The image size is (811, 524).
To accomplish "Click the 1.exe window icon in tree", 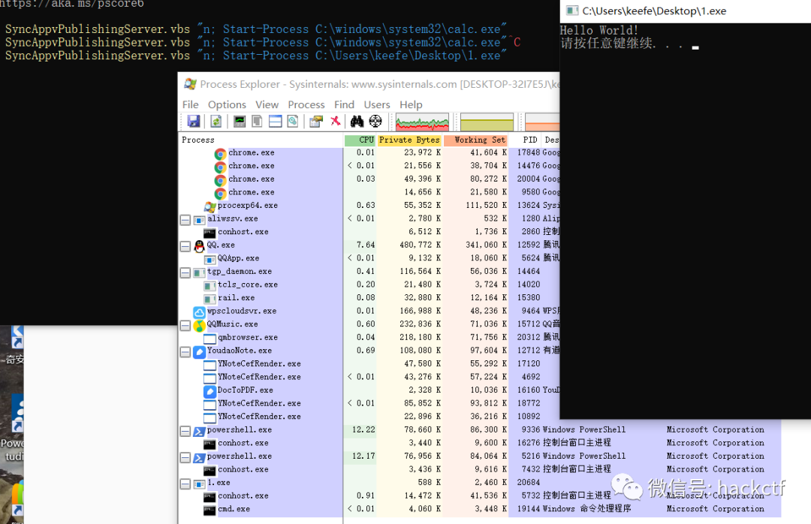I will 199,483.
